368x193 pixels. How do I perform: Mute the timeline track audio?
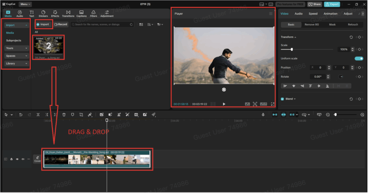[x=23, y=159]
